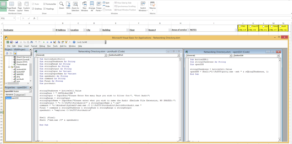The image size is (292, 144).
Task: Click the Zoom magnifier in Excel ribbon
Action: 62,6
